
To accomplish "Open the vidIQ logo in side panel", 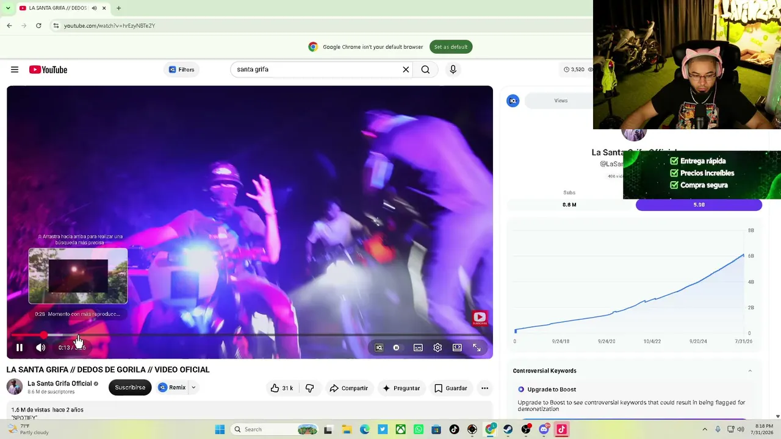I will (x=513, y=101).
